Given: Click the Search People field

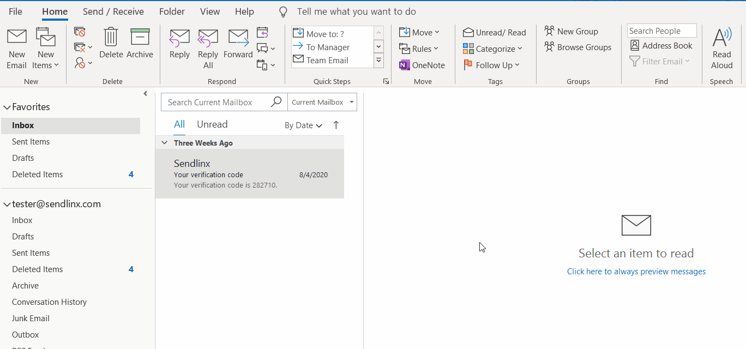Looking at the screenshot, I should tap(661, 31).
